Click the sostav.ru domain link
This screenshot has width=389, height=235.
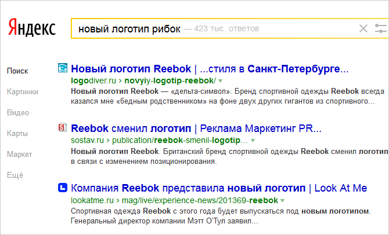(x=87, y=140)
